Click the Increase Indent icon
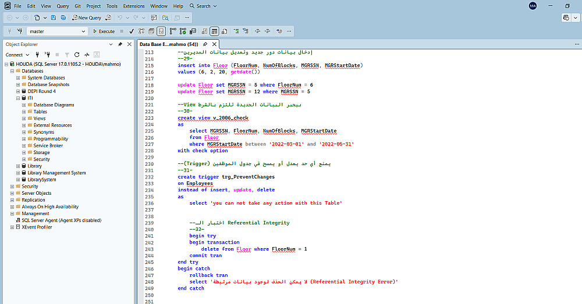Image resolution: width=582 pixels, height=304 pixels. point(267,31)
